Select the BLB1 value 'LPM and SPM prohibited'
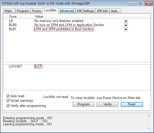The image size is (154, 133). coord(64,29)
